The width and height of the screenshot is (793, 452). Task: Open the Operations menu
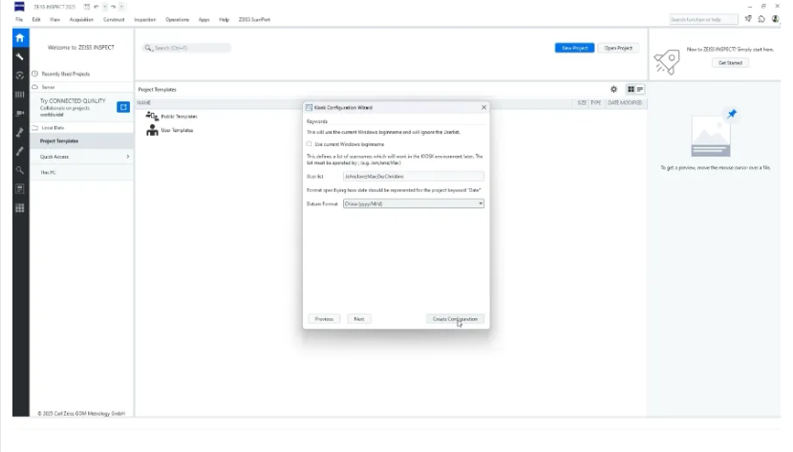(x=178, y=20)
